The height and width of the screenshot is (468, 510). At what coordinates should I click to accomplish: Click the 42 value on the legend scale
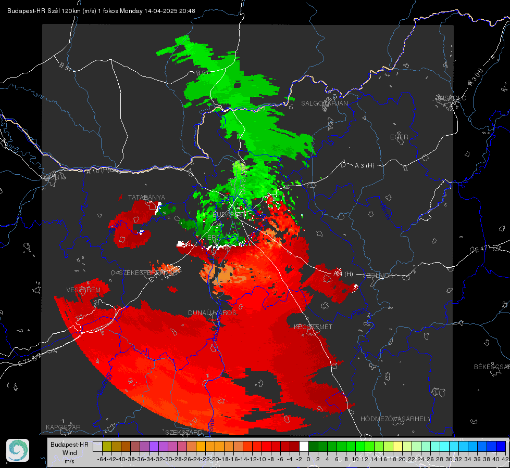click(x=505, y=459)
